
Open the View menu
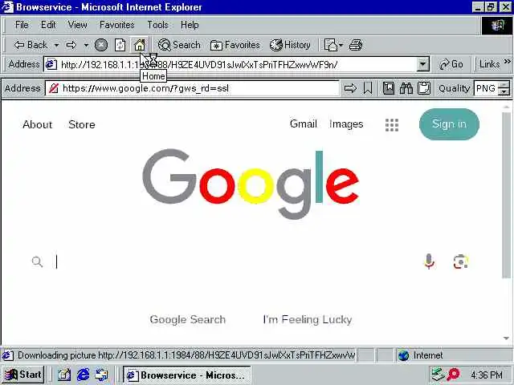pos(77,25)
